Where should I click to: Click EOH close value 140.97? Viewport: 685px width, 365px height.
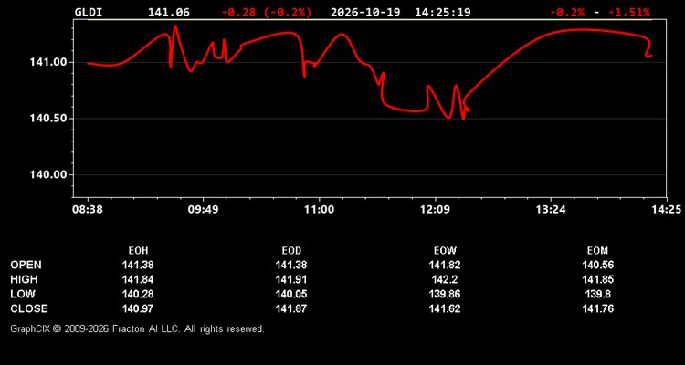click(138, 308)
